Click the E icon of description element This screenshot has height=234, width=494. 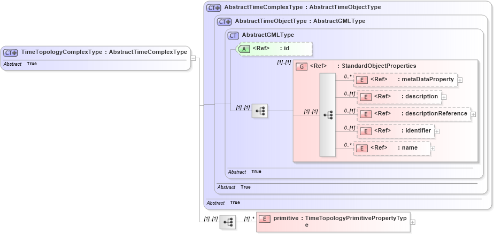coord(366,97)
